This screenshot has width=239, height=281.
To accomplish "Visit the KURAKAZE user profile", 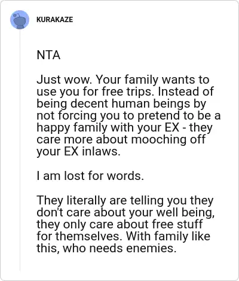I will (55, 20).
